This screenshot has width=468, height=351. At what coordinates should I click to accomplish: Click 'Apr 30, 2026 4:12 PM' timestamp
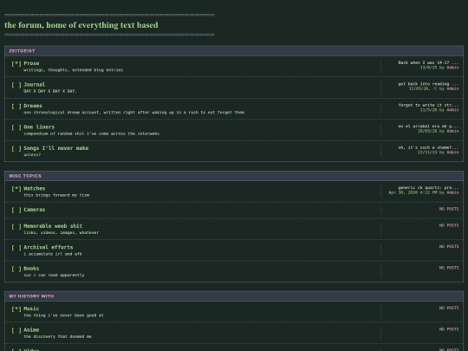413,192
